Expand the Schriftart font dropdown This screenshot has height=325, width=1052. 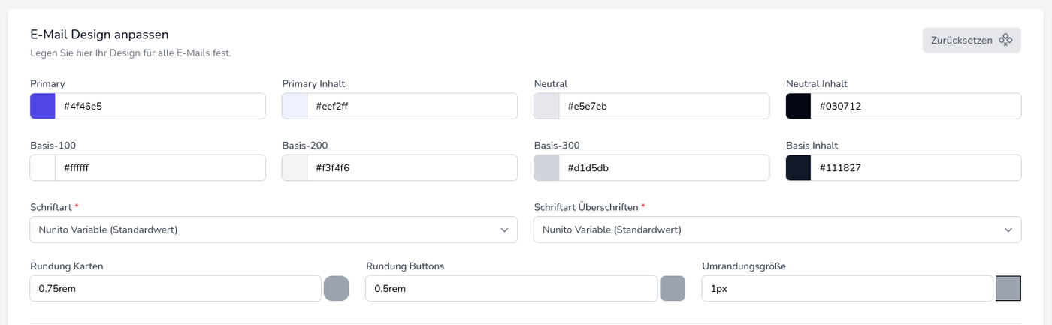(274, 230)
